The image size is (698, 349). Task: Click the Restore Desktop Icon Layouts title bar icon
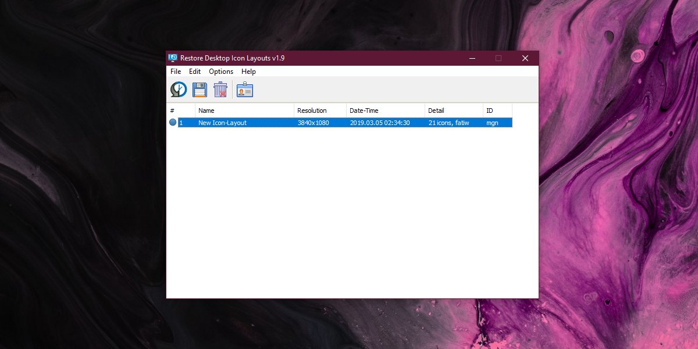coord(173,58)
